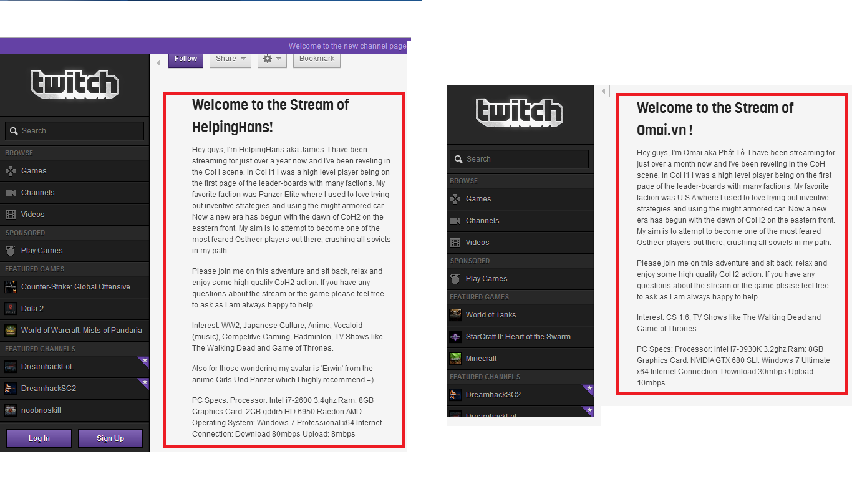The image size is (852, 479).
Task: Click 'Welcome to the new channel page' banner
Action: [347, 46]
